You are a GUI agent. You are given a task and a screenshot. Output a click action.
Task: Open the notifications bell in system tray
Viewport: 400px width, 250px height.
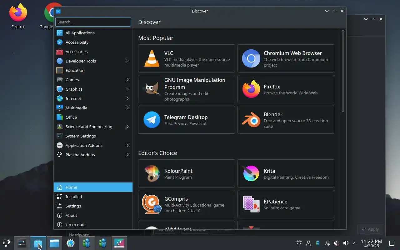click(299, 243)
